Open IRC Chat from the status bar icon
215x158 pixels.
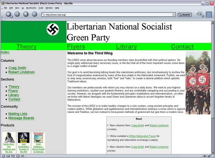click(x=23, y=156)
